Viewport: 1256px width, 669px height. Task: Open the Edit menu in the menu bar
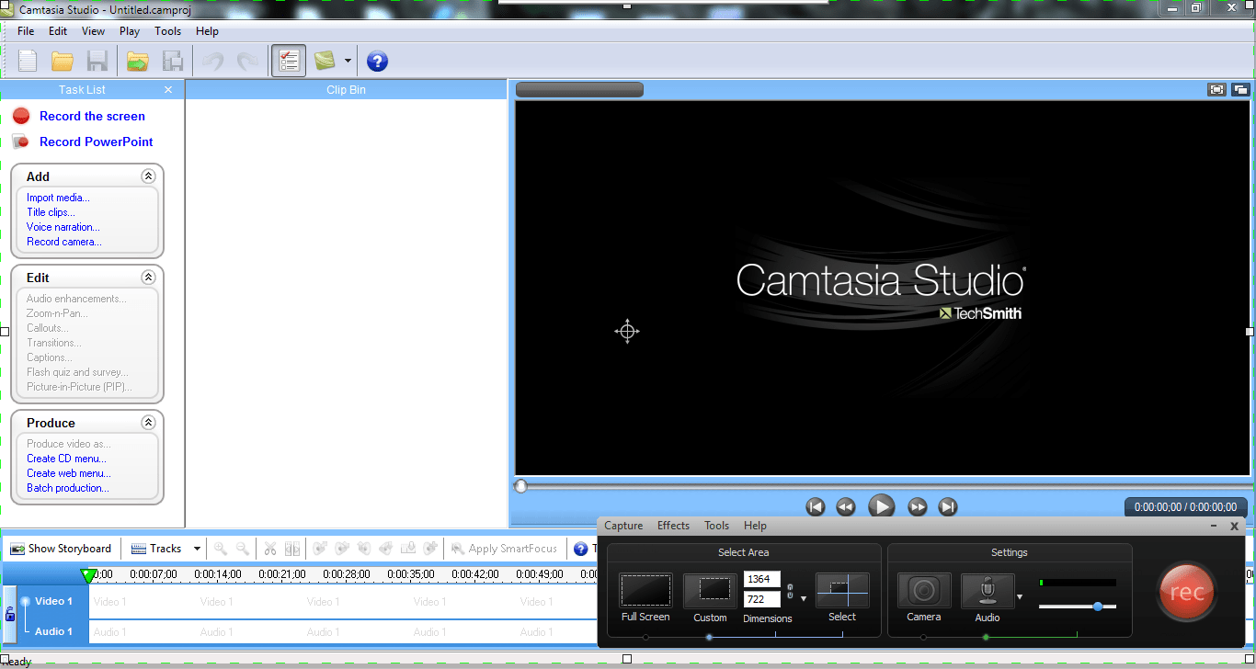point(58,31)
